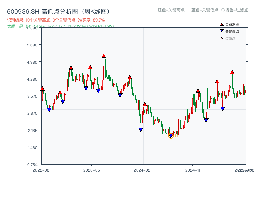
Task: Click the red 识别结果 accuracy 89.7% line
Action: 56,20
